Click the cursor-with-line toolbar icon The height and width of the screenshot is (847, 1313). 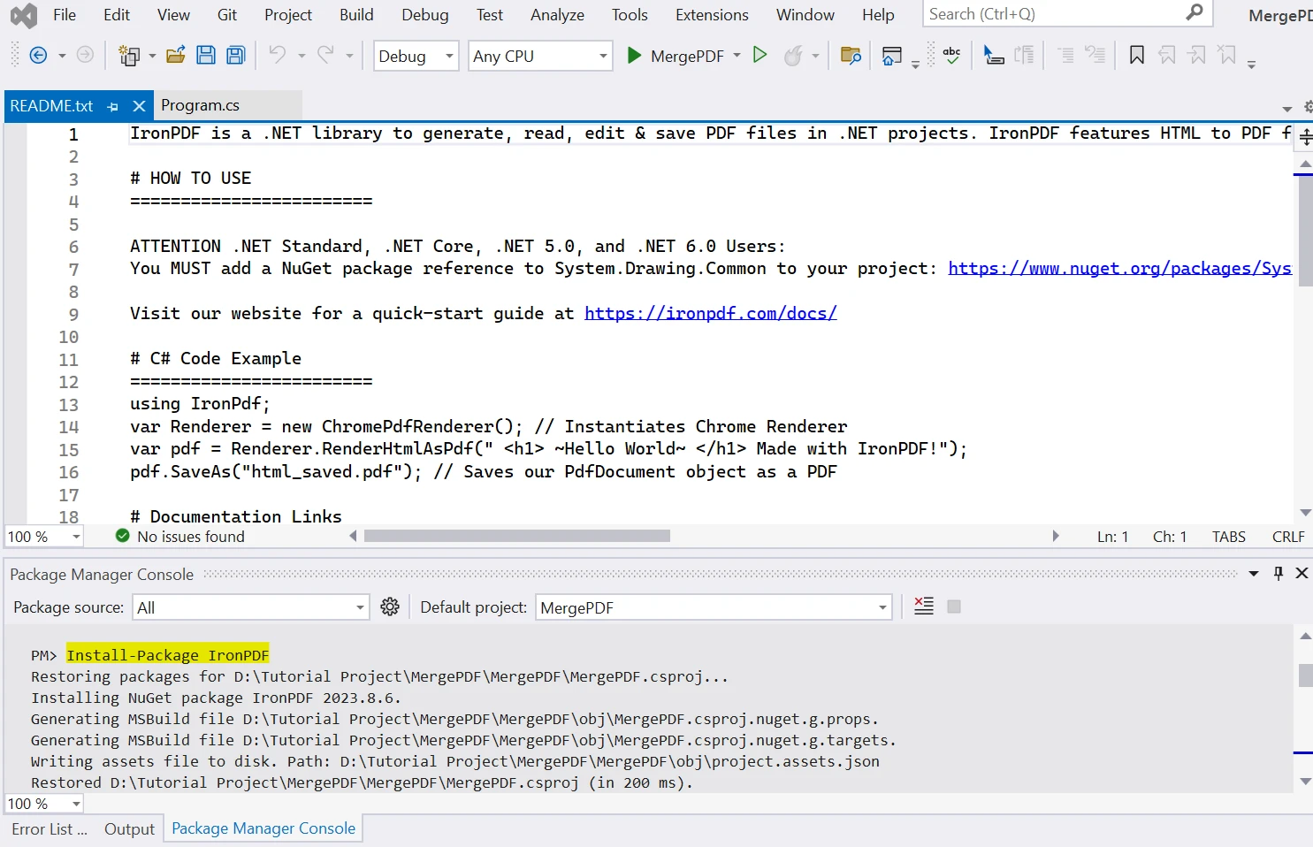(x=994, y=56)
